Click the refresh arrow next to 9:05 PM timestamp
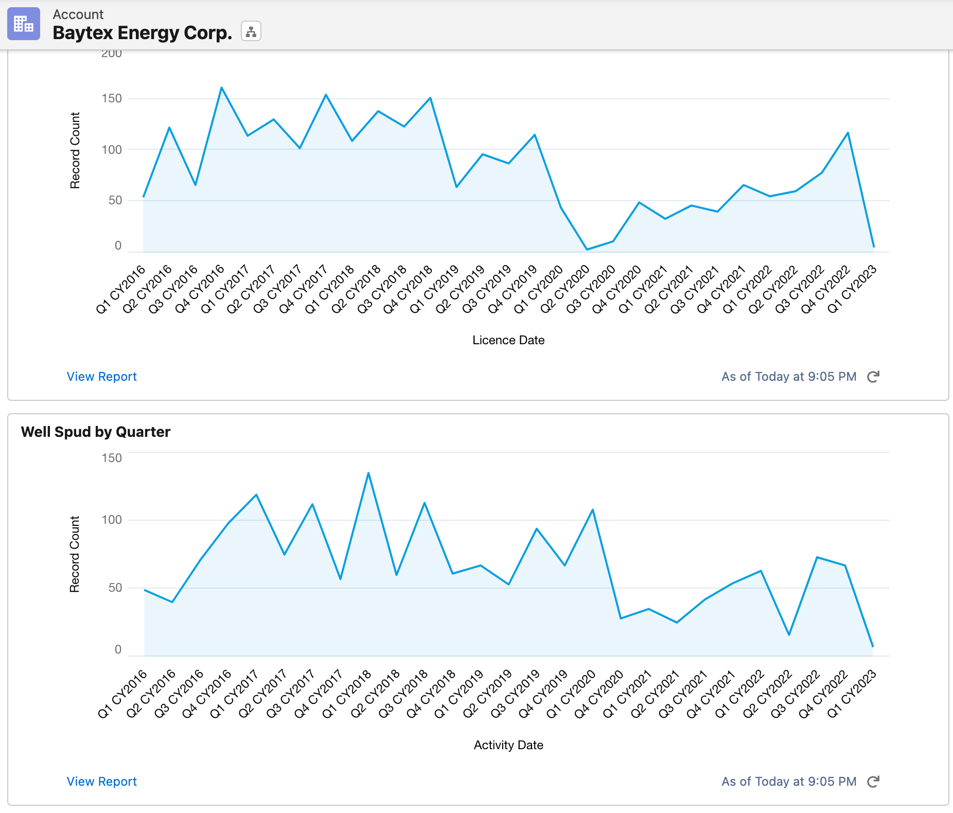Image resolution: width=953 pixels, height=813 pixels. [873, 376]
